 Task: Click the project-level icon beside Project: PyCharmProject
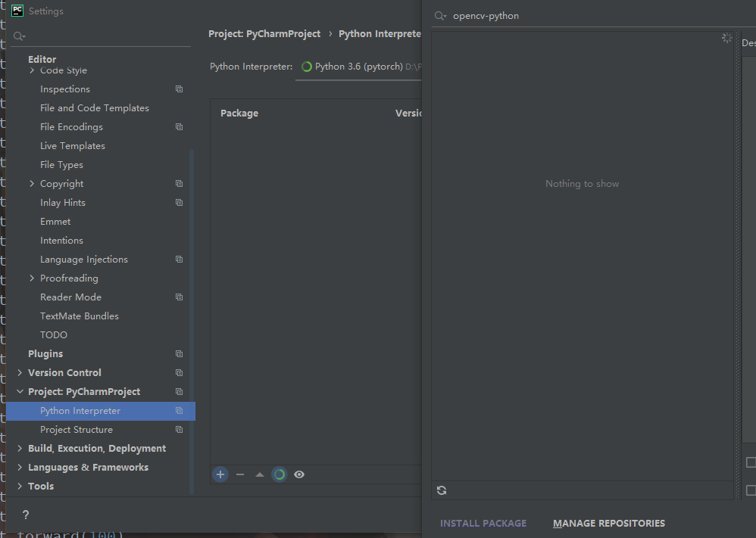coord(179,391)
